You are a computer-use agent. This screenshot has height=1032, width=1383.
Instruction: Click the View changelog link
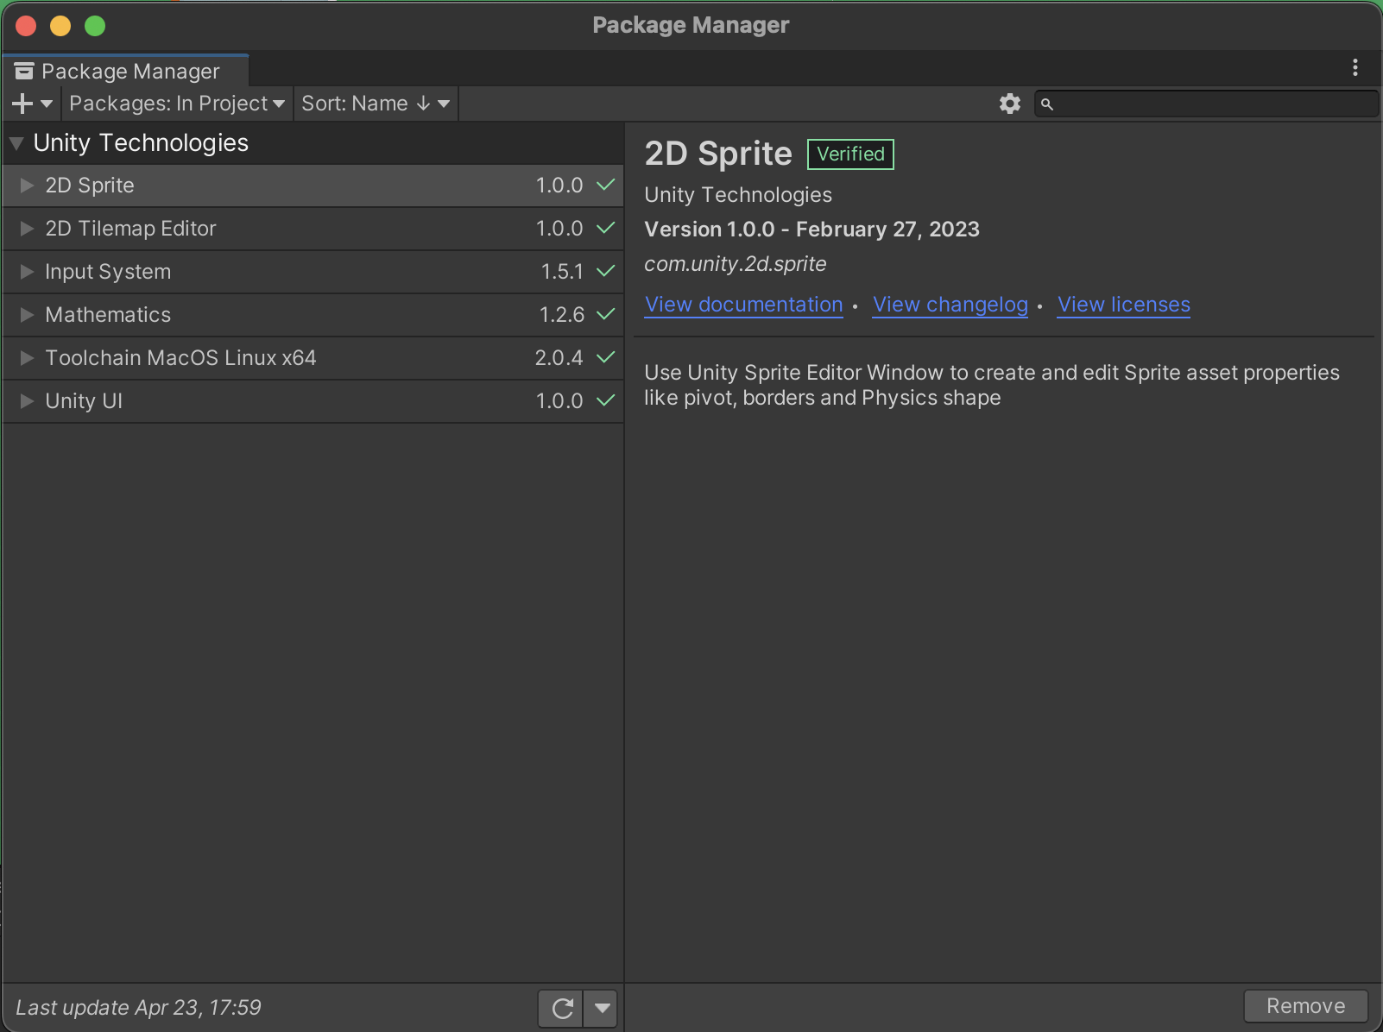point(950,305)
